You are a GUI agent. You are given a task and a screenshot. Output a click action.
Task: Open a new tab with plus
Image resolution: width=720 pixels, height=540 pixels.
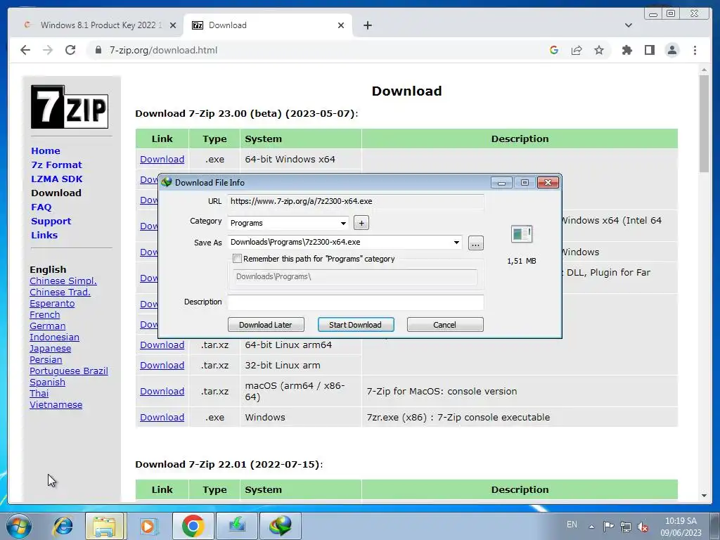pos(367,25)
